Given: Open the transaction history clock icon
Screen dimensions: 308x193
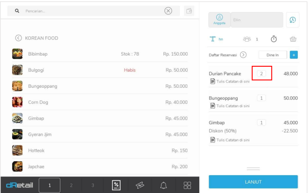Looking at the screenshot, I should (293, 20).
